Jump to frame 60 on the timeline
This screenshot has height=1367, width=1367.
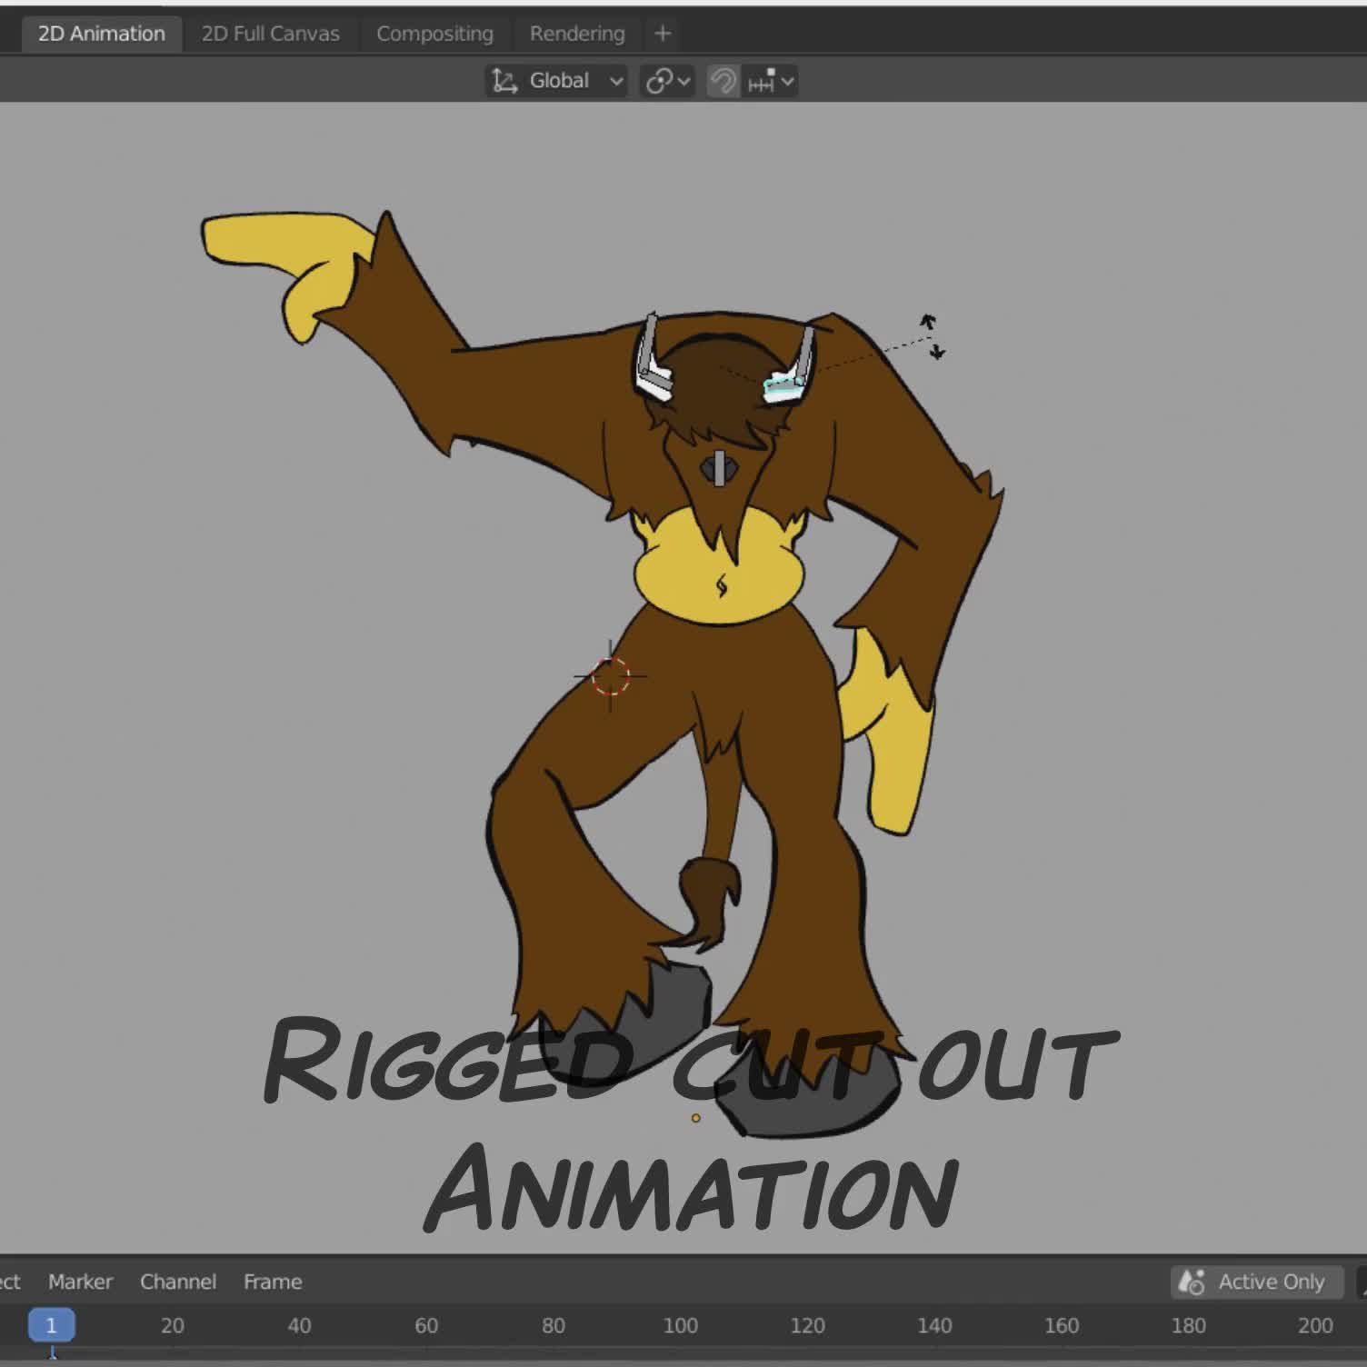(426, 1325)
